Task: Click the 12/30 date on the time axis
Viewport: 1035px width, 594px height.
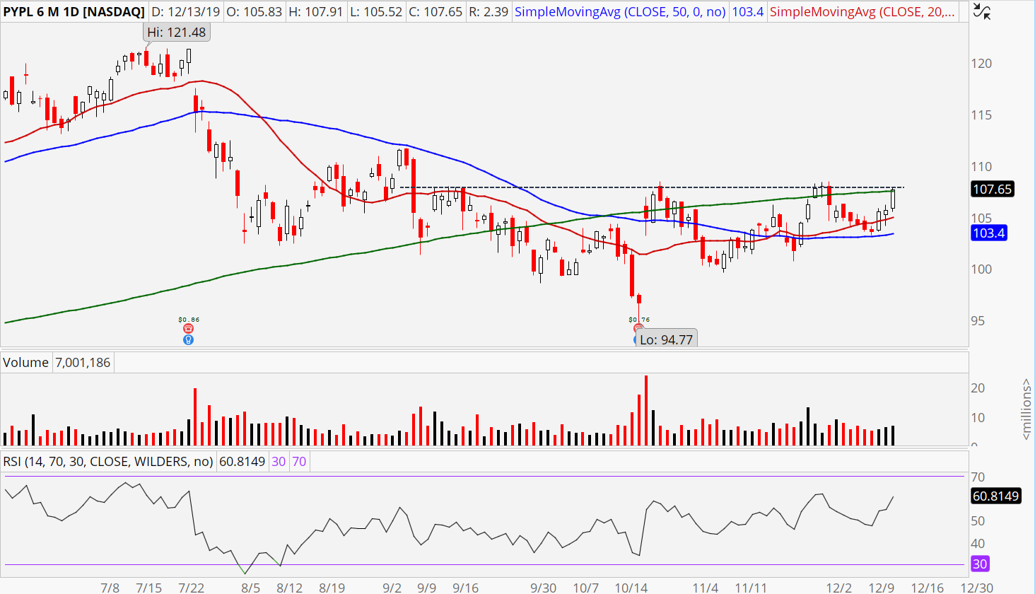Action: coord(976,588)
